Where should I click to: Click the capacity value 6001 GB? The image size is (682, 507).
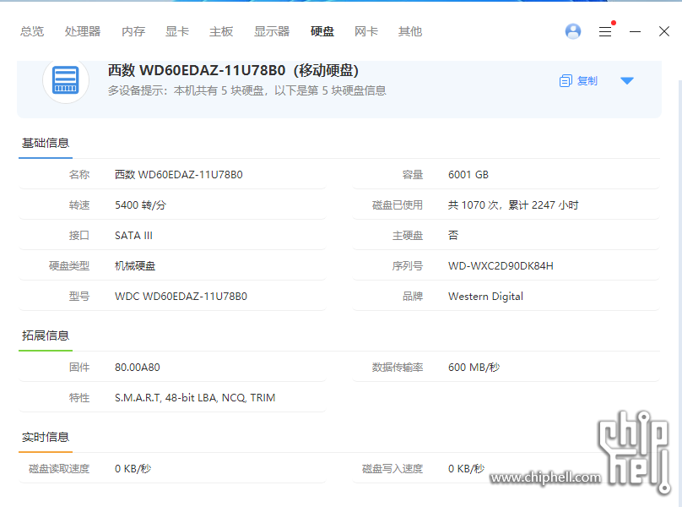point(468,175)
